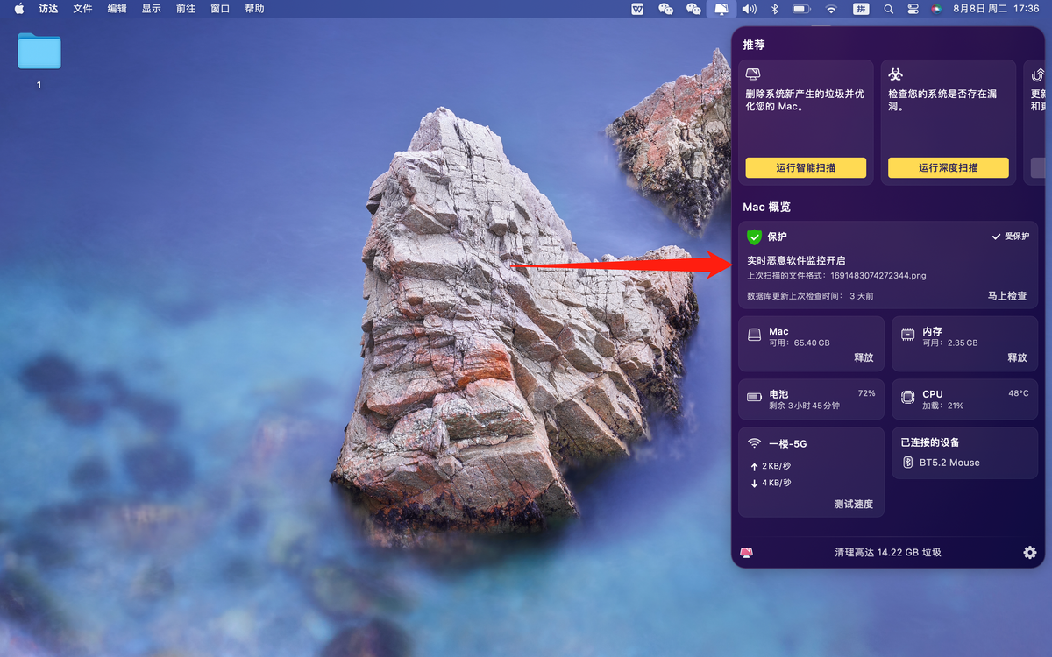Open Spotlight search magnifier

[x=889, y=9]
